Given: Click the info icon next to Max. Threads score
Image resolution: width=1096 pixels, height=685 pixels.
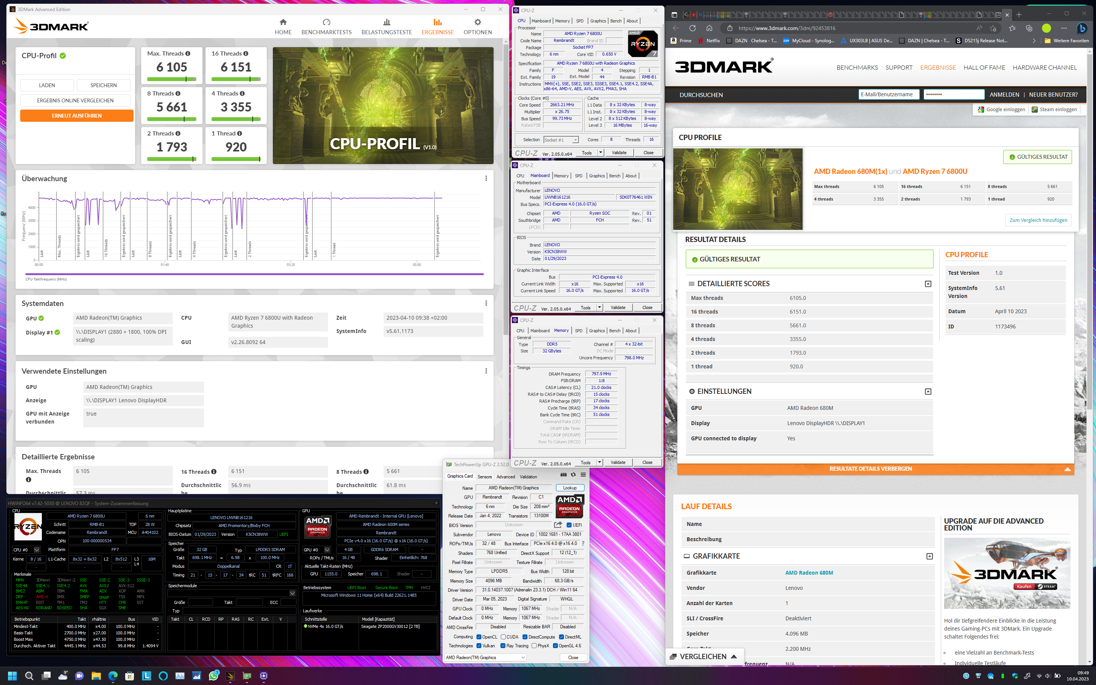Looking at the screenshot, I should tap(188, 53).
